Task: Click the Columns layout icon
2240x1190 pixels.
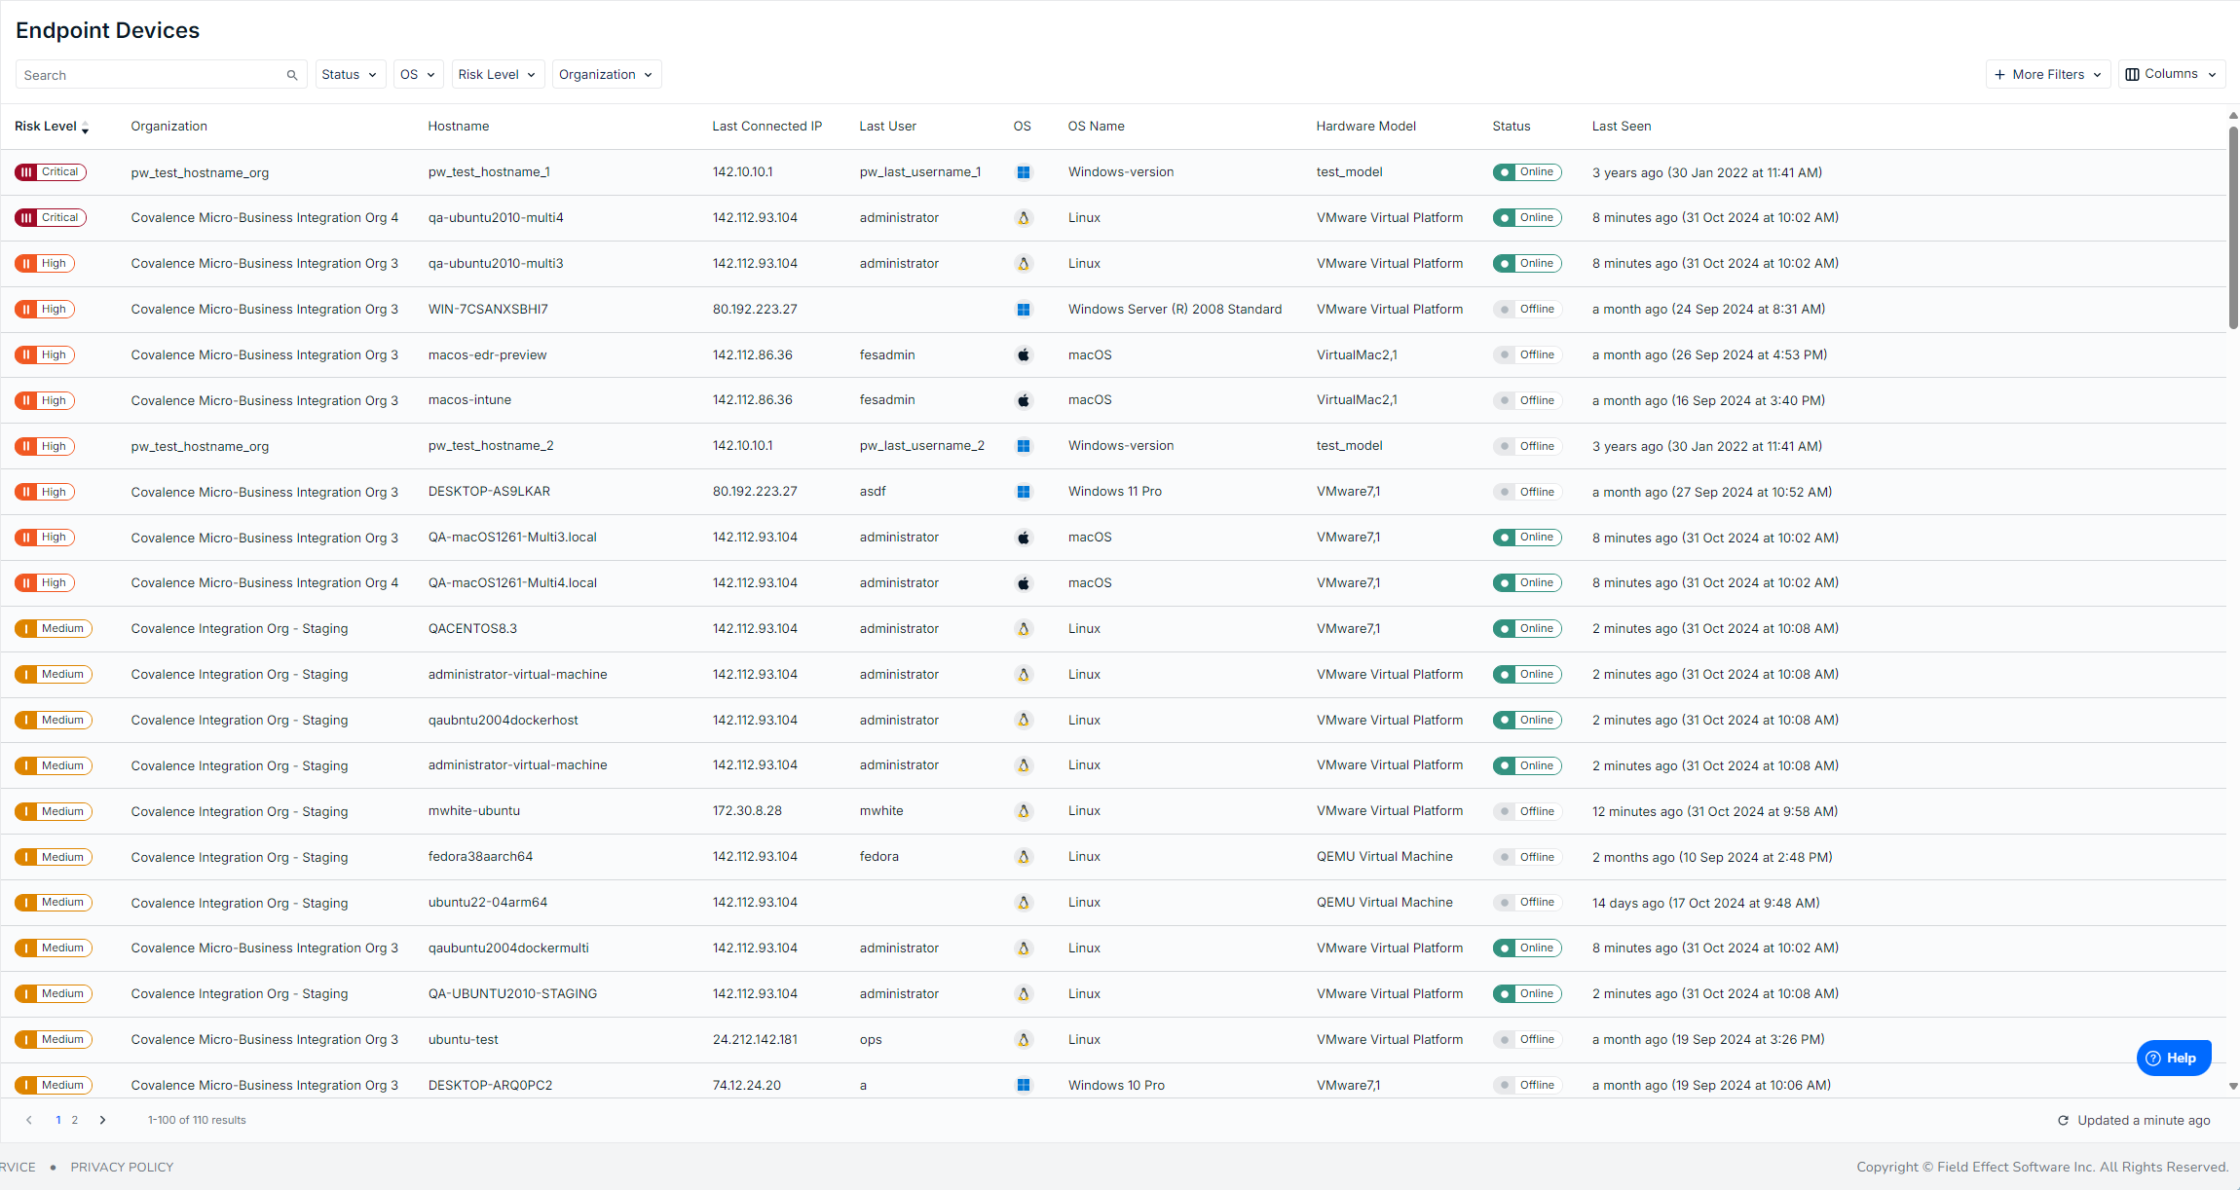Action: [2132, 74]
